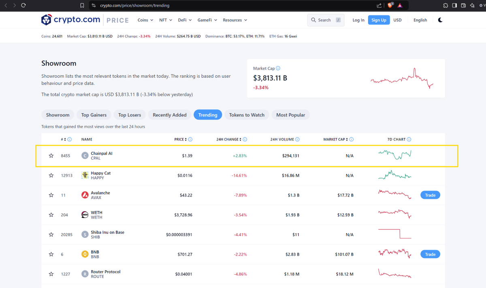Bookmark this page using the bookmark icon
Viewport: 486px width, 288px height.
pos(82,5)
